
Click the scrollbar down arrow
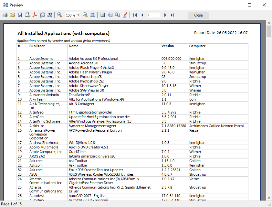(269, 198)
